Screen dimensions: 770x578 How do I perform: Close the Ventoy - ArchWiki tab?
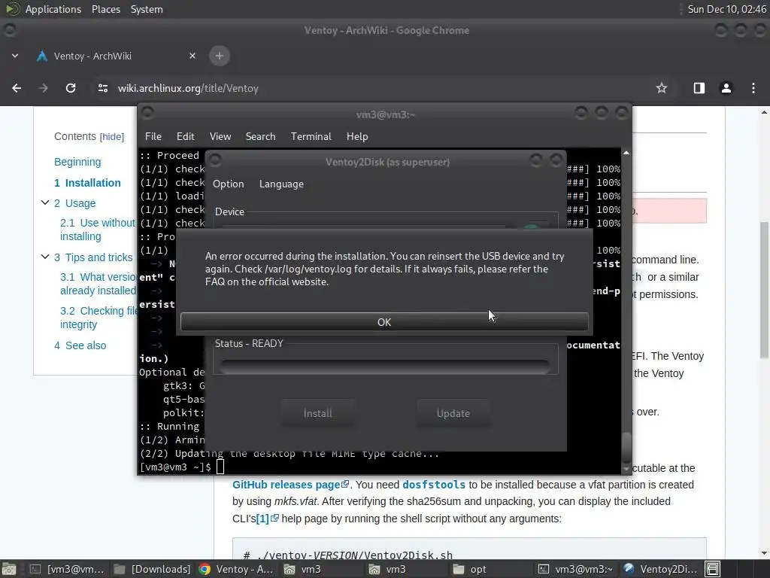coord(192,56)
